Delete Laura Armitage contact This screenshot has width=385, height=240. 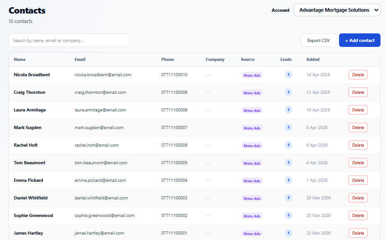(358, 110)
